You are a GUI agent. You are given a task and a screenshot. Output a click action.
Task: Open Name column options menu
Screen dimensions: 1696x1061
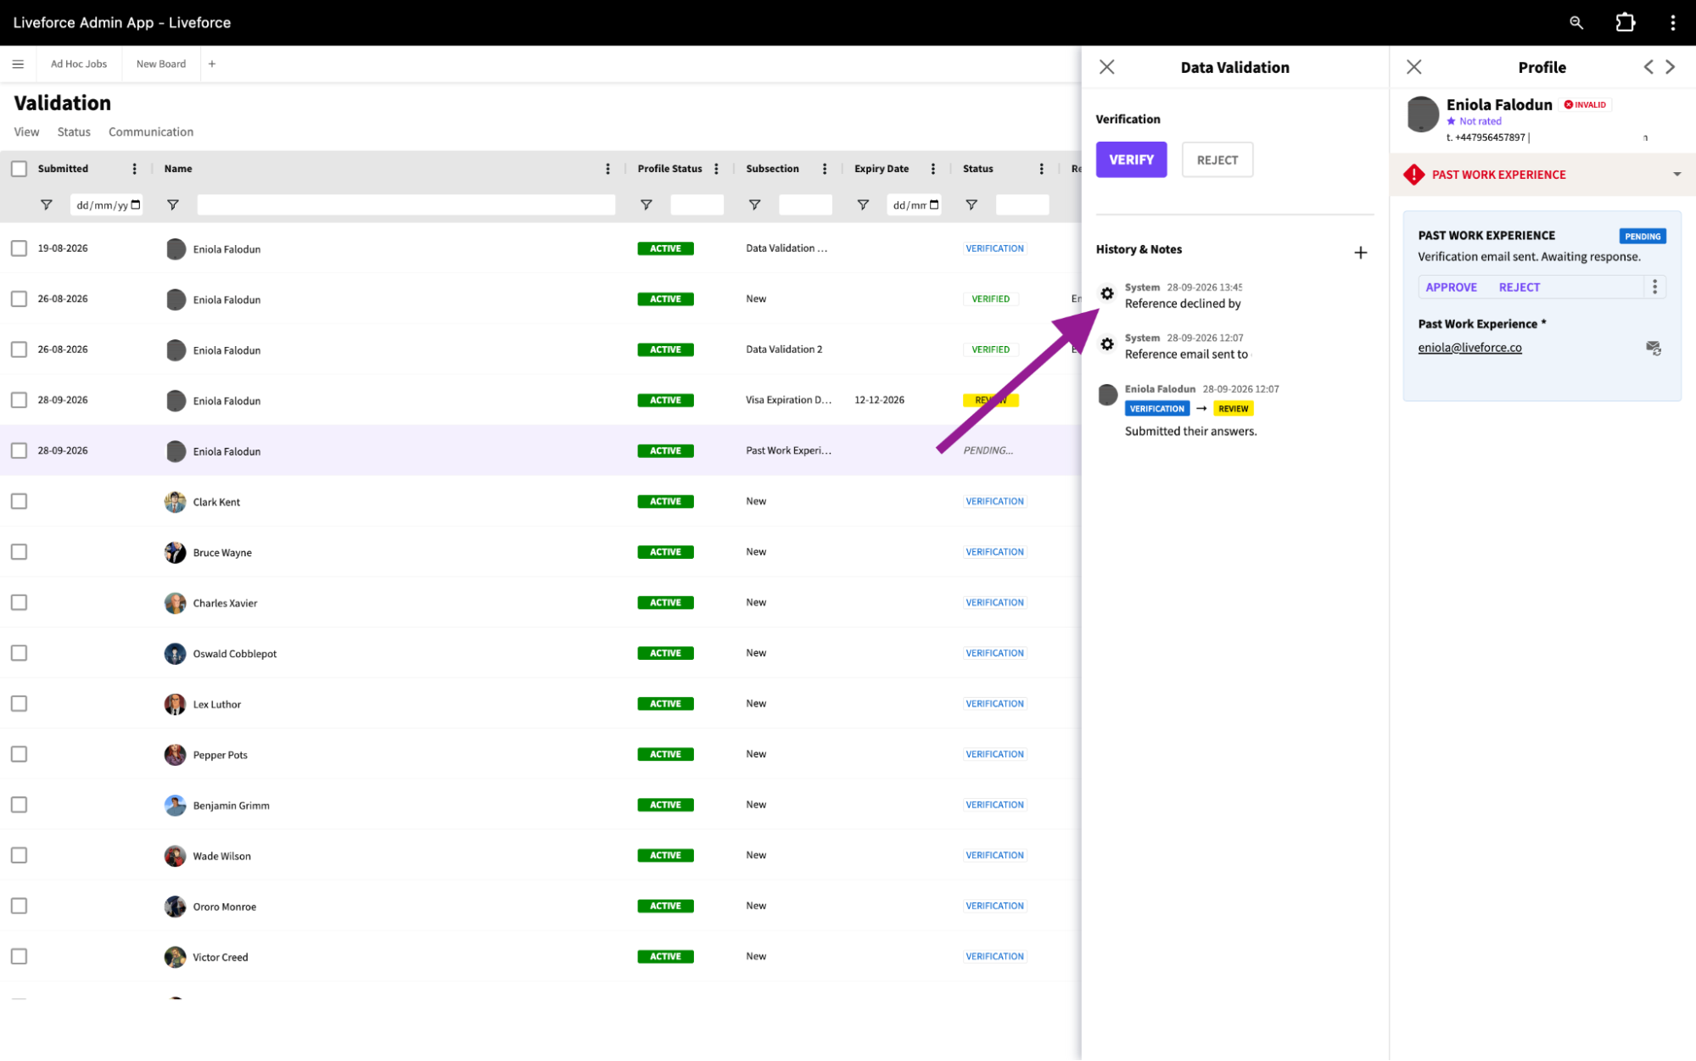click(607, 169)
